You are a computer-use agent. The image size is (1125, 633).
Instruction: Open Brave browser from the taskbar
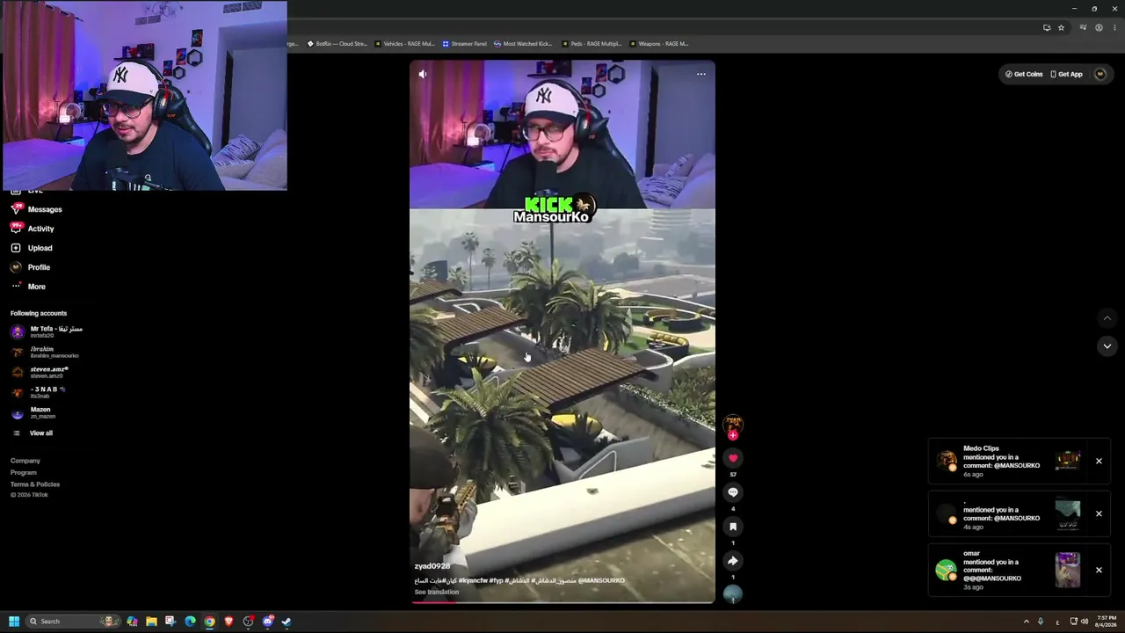[x=229, y=622]
